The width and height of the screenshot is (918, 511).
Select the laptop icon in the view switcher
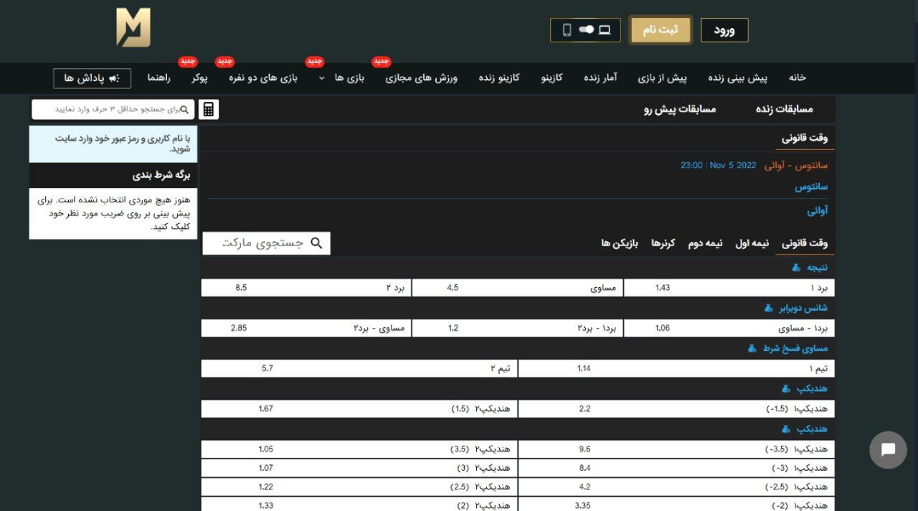point(605,30)
